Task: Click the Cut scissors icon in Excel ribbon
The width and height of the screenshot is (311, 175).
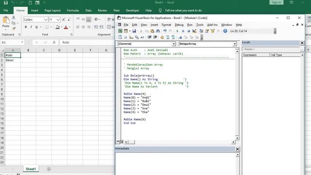Action: tap(14, 17)
